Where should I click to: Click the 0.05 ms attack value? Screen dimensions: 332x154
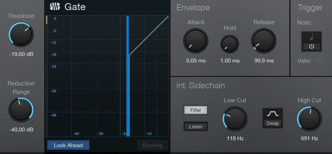click(x=195, y=61)
